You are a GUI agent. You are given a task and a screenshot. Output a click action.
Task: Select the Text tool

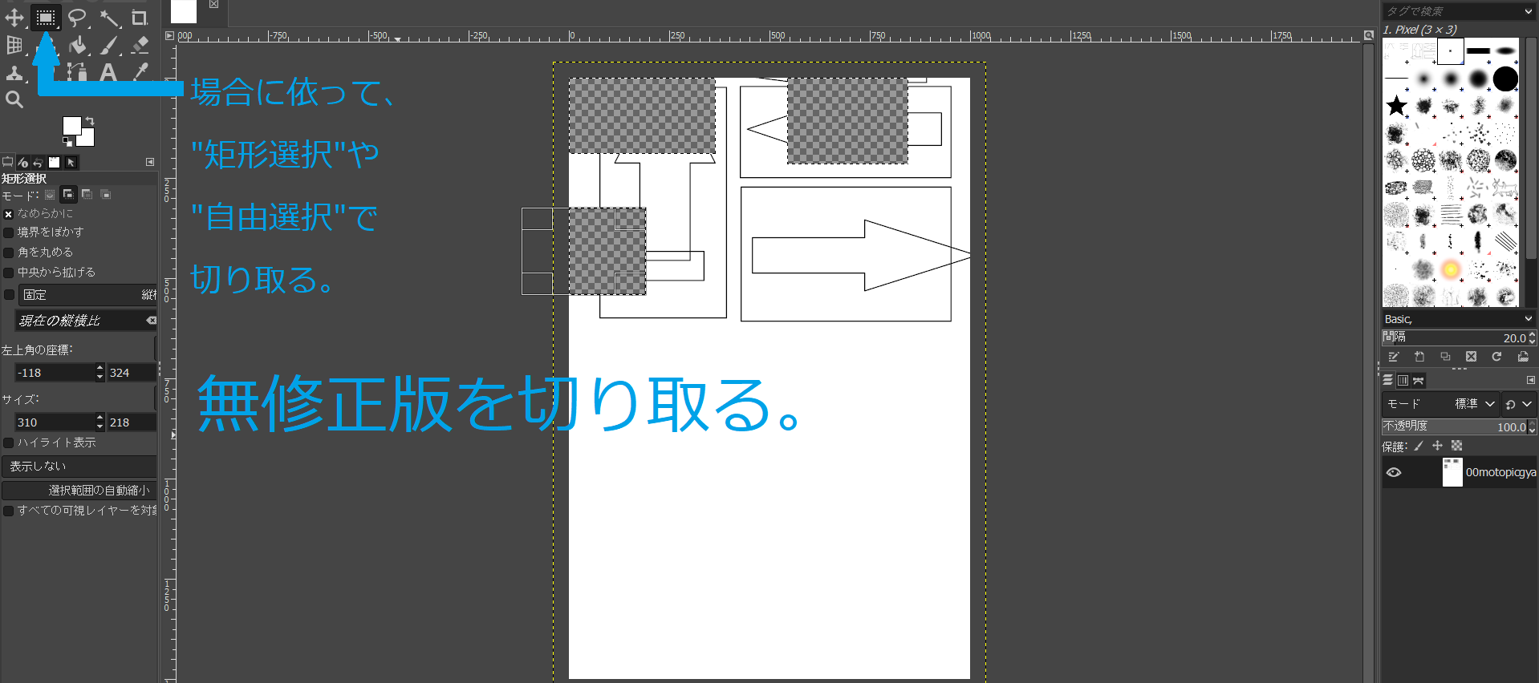point(108,73)
